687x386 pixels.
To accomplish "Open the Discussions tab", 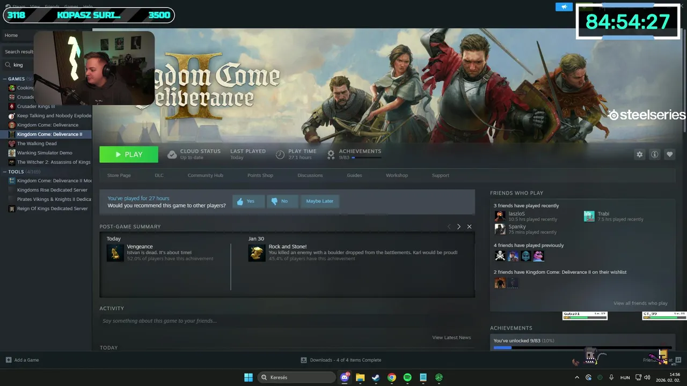I will click(310, 175).
